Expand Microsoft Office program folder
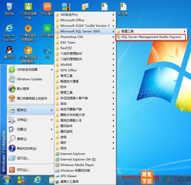 point(85,20)
